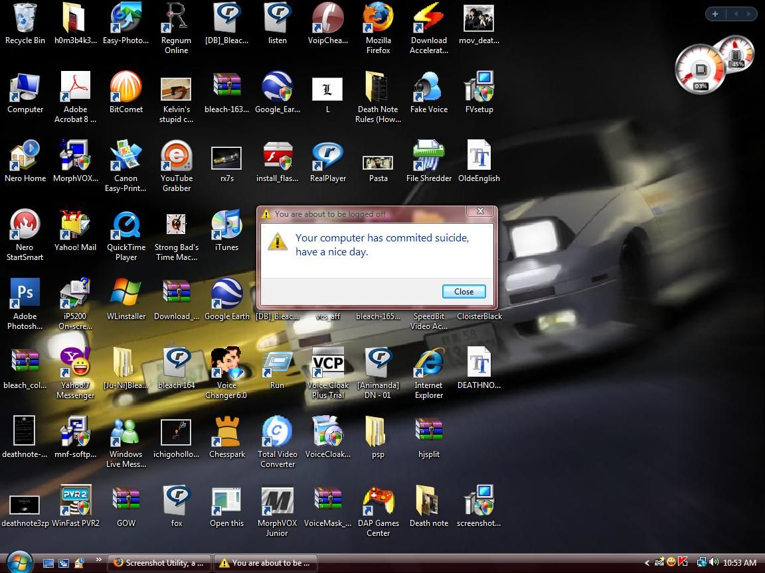Select the Chesspark desktop icon
The height and width of the screenshot is (573, 765).
click(227, 438)
